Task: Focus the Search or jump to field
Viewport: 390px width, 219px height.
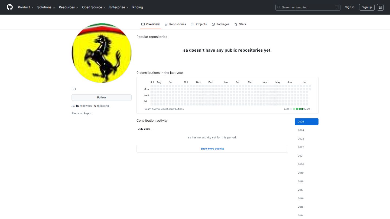Action: click(308, 7)
